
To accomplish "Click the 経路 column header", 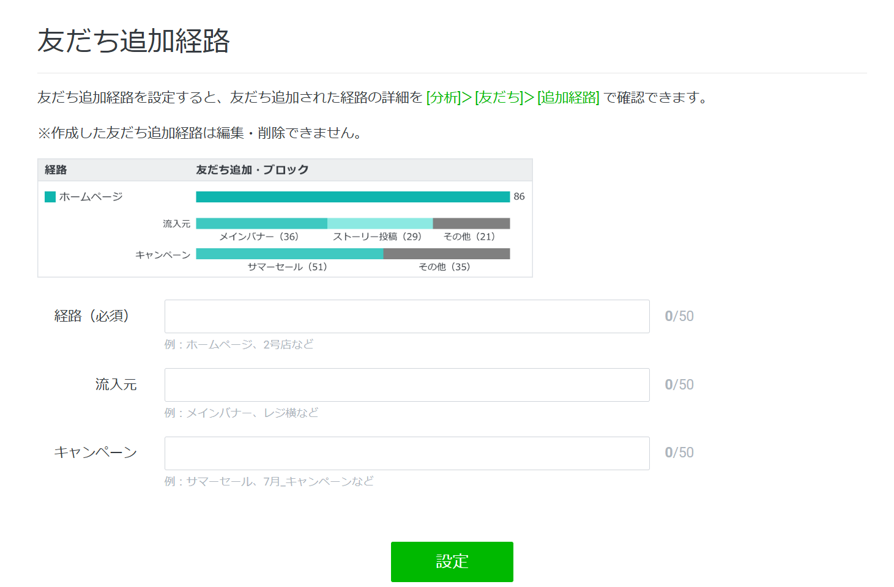I will click(56, 170).
